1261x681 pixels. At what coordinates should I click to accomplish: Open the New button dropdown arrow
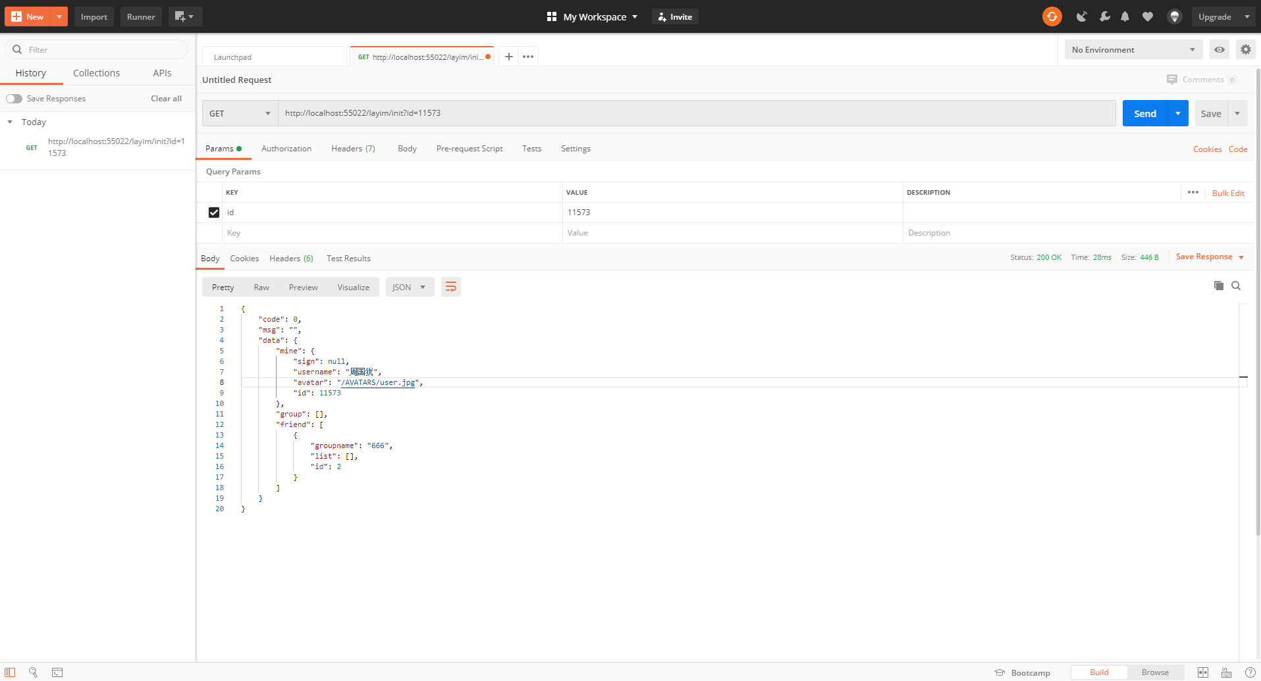click(59, 16)
